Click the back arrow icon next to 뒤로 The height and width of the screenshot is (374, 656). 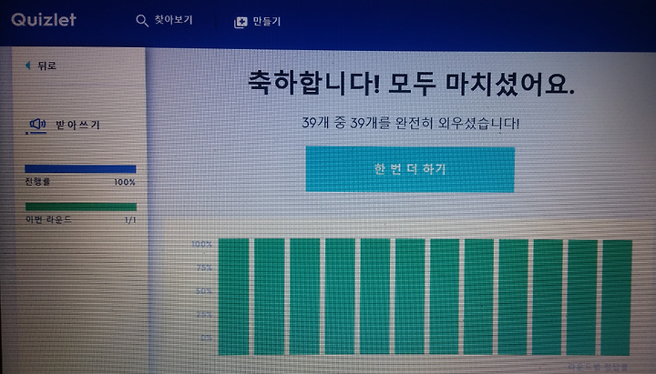(28, 66)
